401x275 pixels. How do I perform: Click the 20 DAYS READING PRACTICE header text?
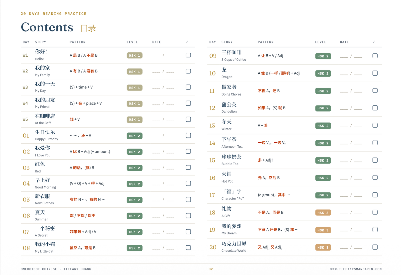click(x=54, y=14)
